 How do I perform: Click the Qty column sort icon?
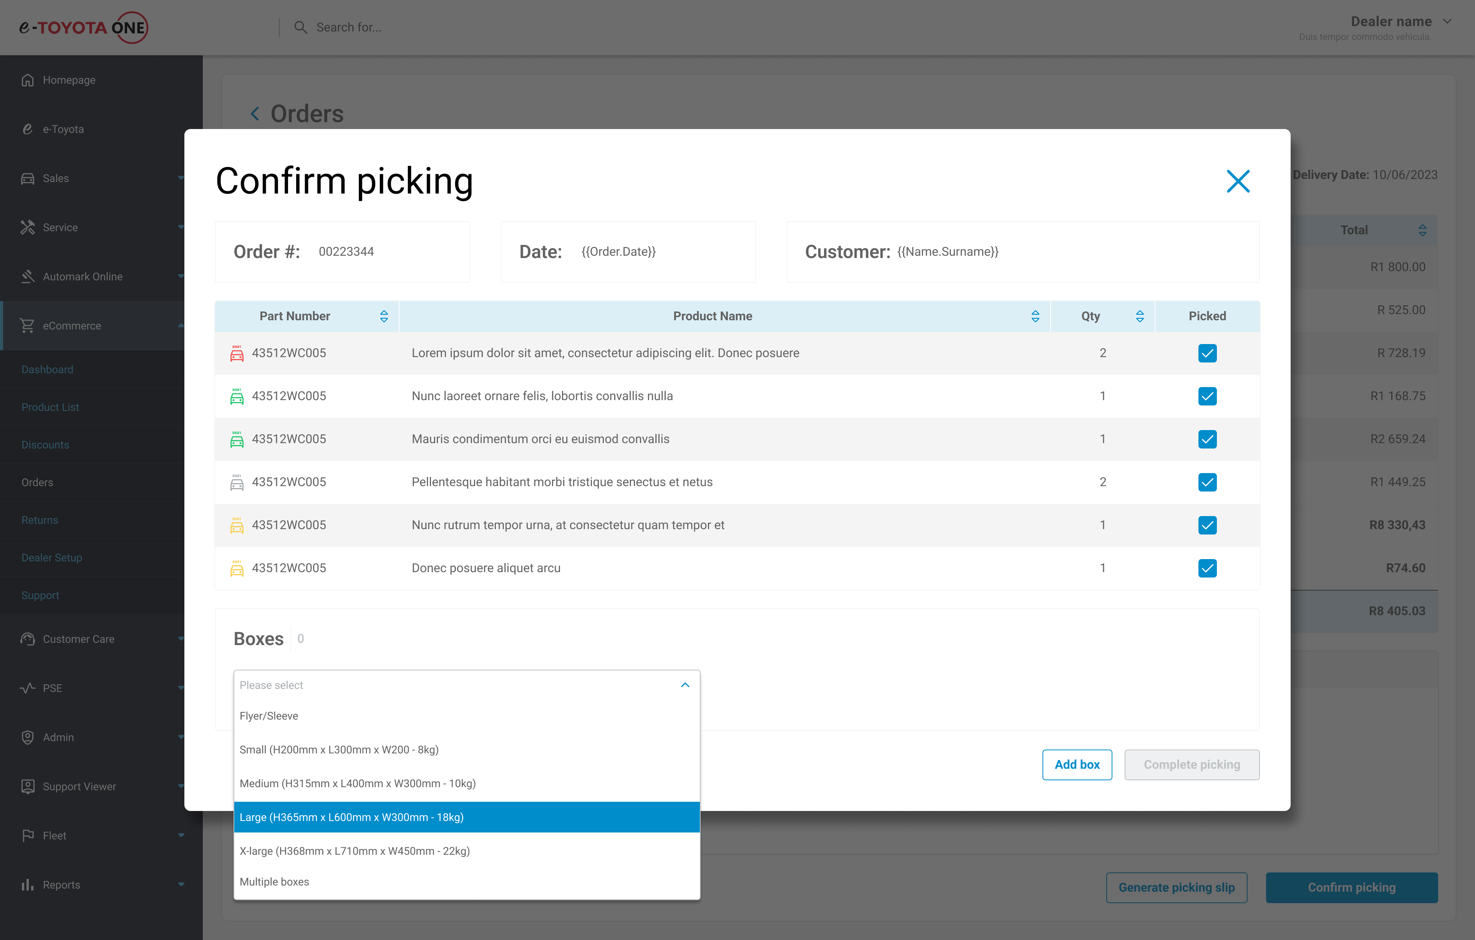[x=1139, y=316]
